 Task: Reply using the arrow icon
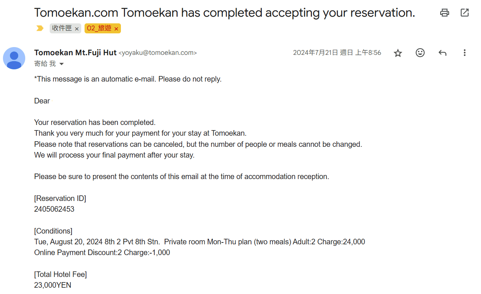click(442, 53)
